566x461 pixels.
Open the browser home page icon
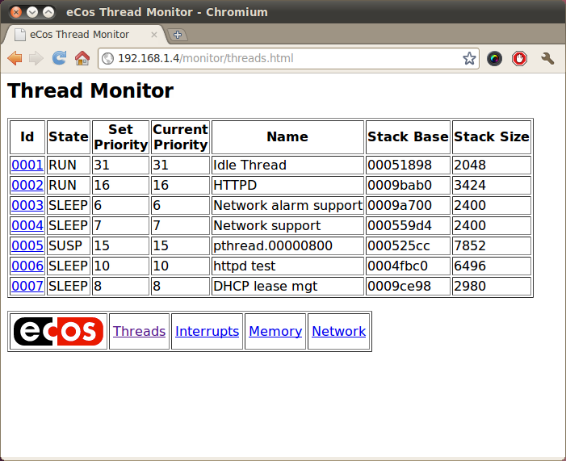(82, 58)
